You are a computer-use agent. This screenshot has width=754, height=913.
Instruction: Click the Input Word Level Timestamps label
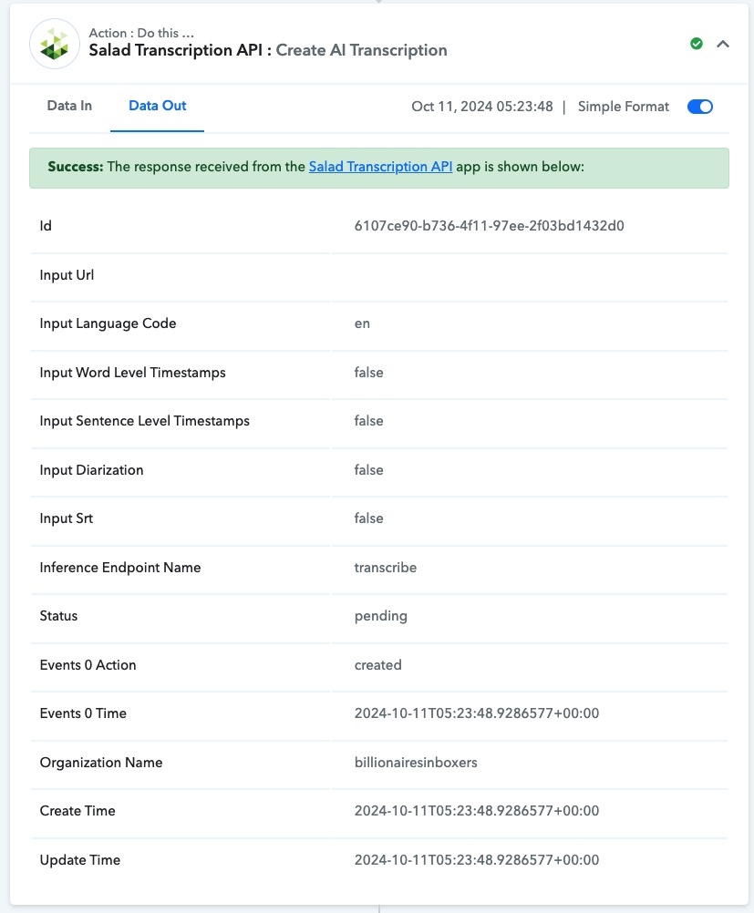point(132,373)
